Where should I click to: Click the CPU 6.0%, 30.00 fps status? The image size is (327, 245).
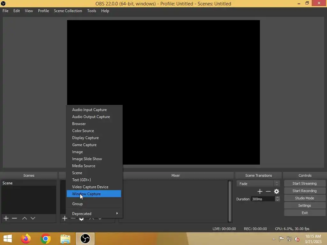pyautogui.click(x=292, y=229)
